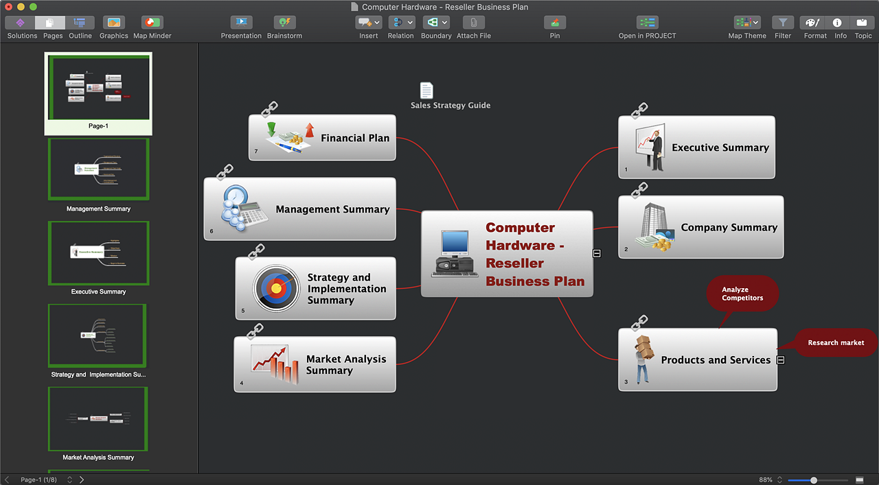Image resolution: width=879 pixels, height=485 pixels.
Task: Adjust the zoom slider
Action: (814, 480)
